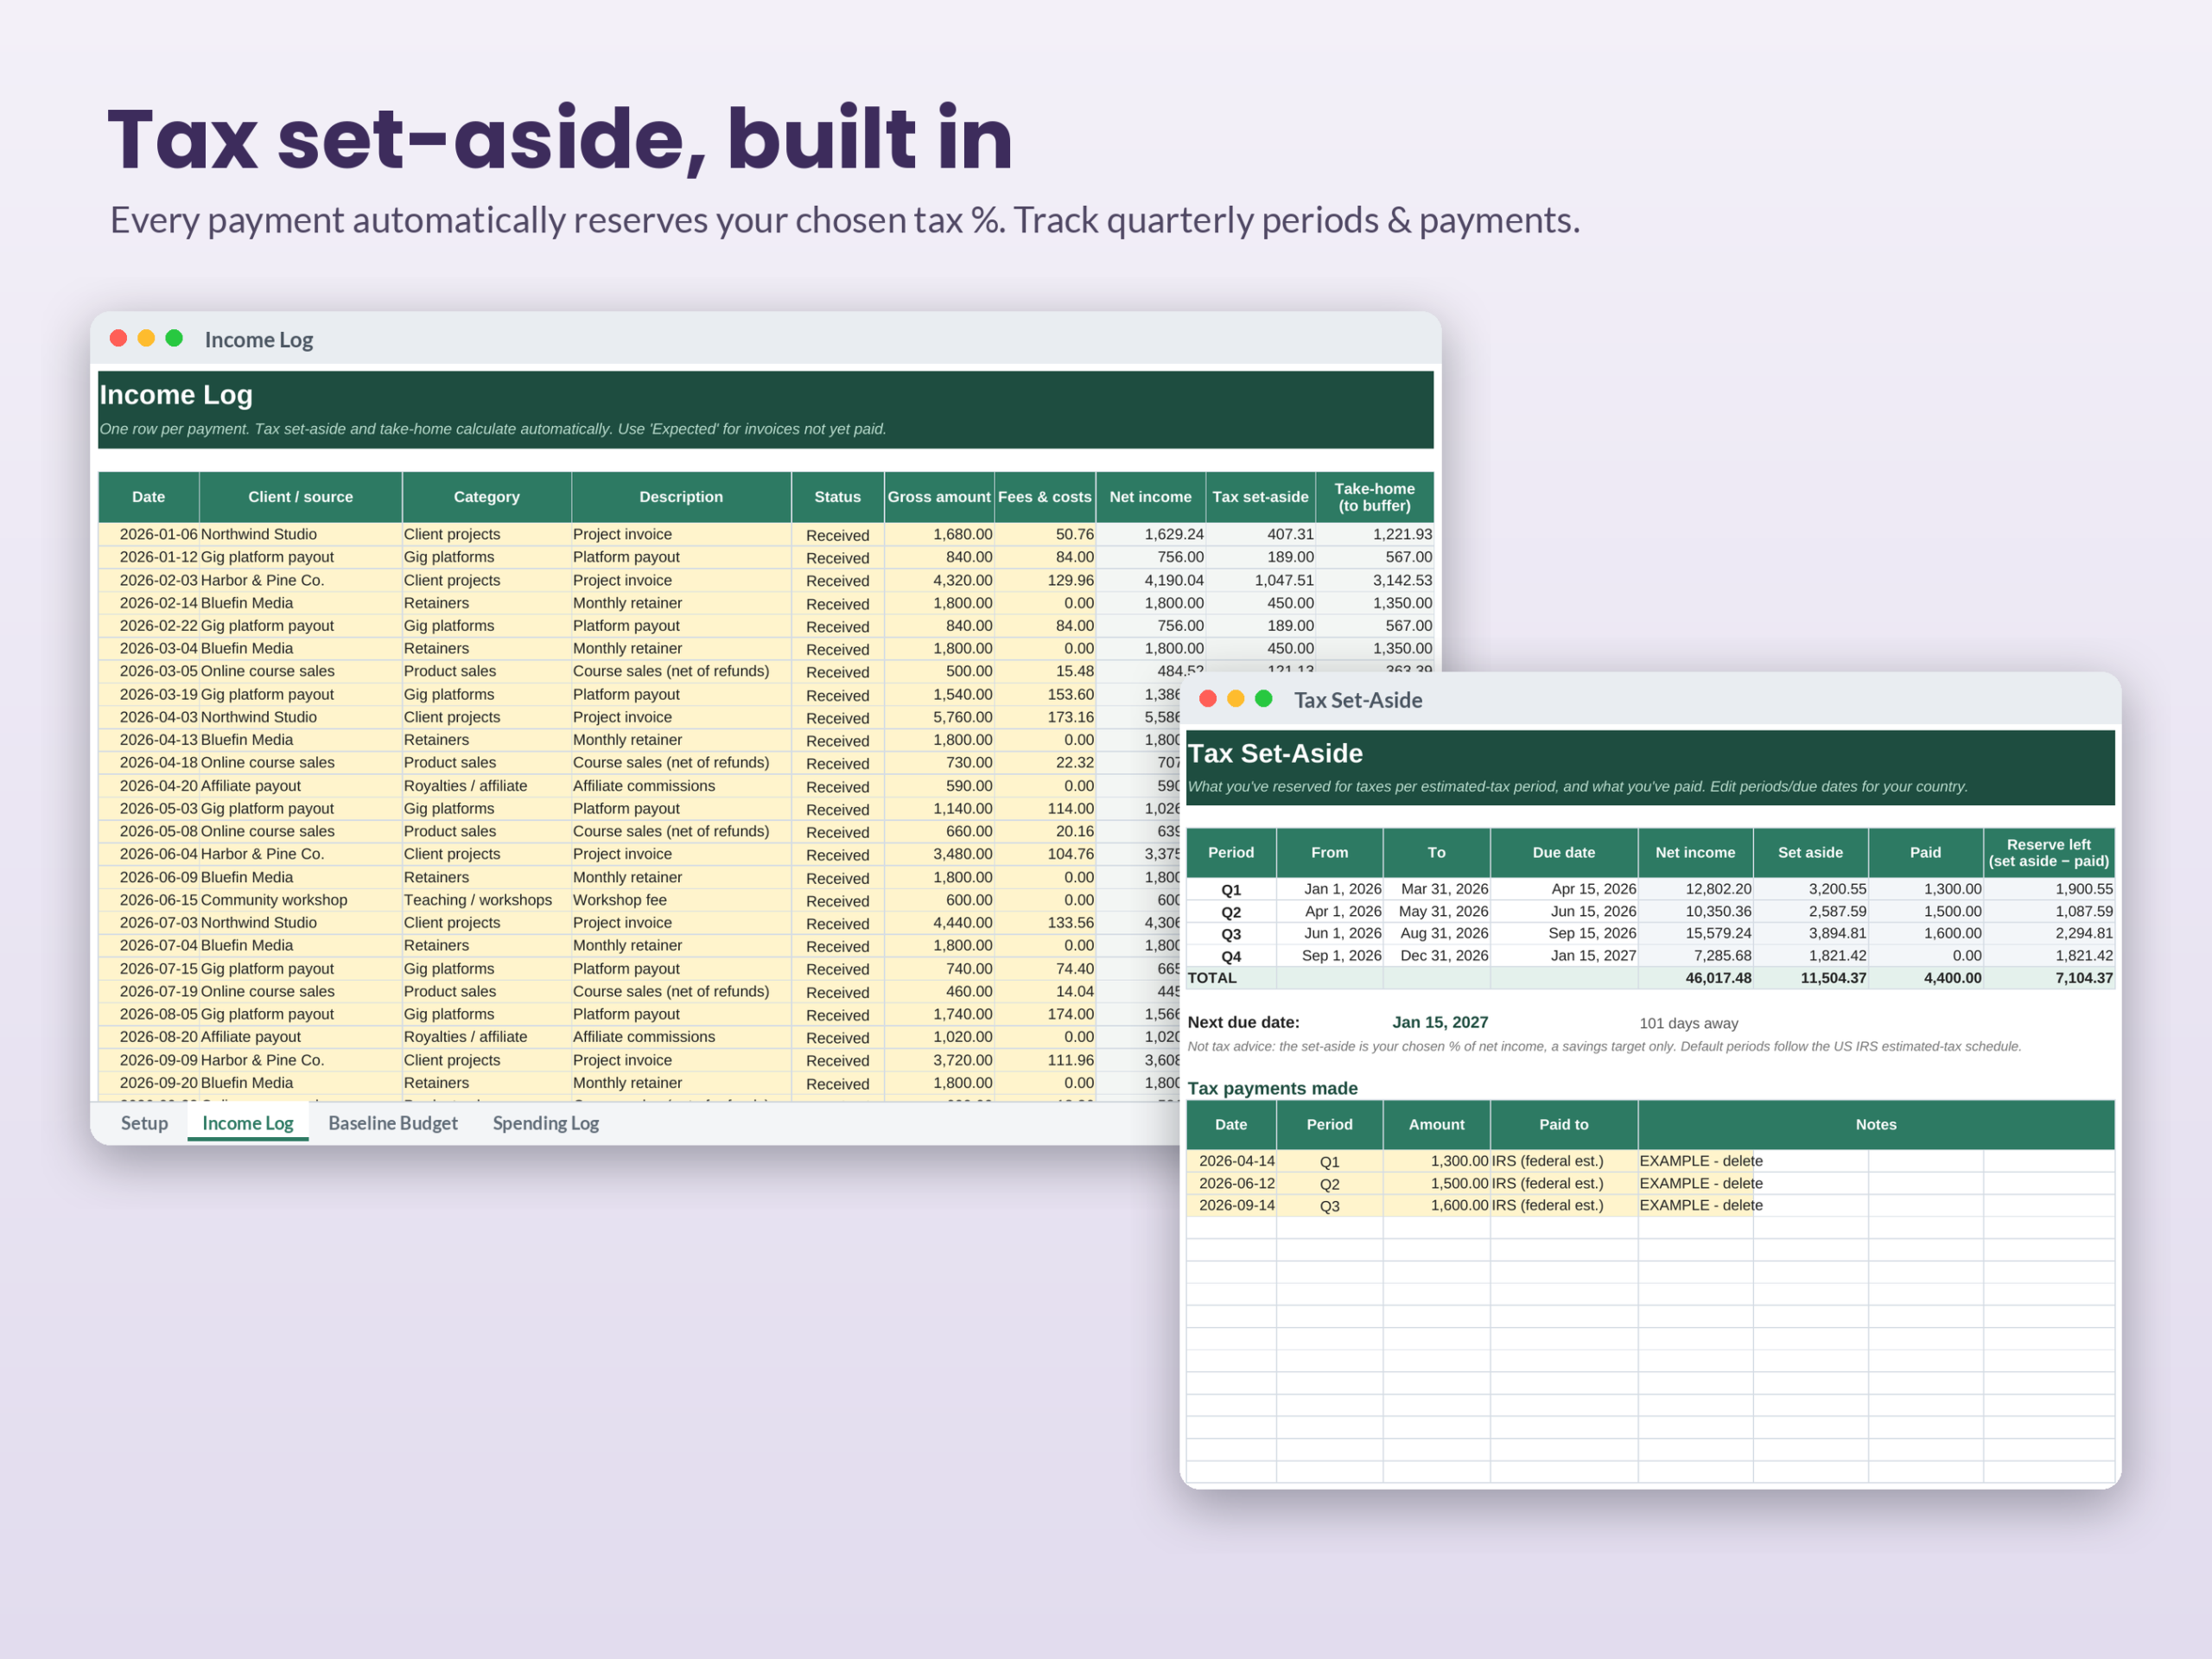Select the Affiliate commissions cell dated 2026-04-20
Image resolution: width=2212 pixels, height=1659 pixels.
tap(681, 786)
